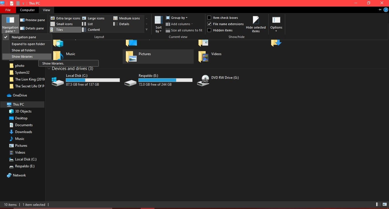Open DVD RW Drive (G:)
389x209 pixels.
point(231,80)
